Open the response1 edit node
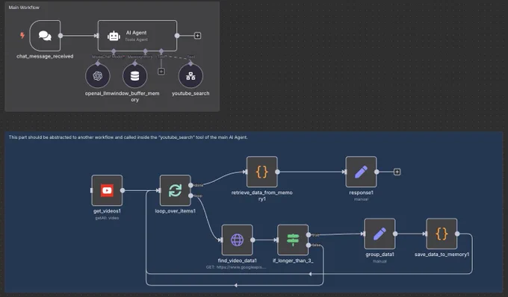This screenshot has height=297, width=508. click(x=361, y=172)
